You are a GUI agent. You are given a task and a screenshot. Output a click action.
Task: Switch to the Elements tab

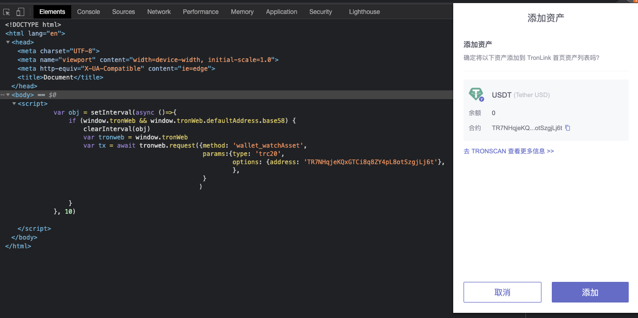(52, 11)
